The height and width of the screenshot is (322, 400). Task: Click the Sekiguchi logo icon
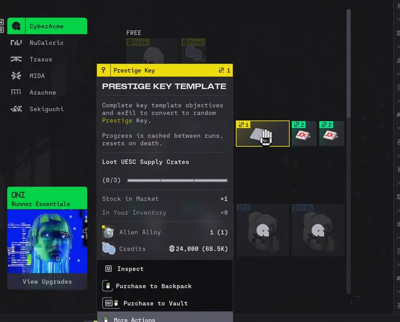pos(16,109)
